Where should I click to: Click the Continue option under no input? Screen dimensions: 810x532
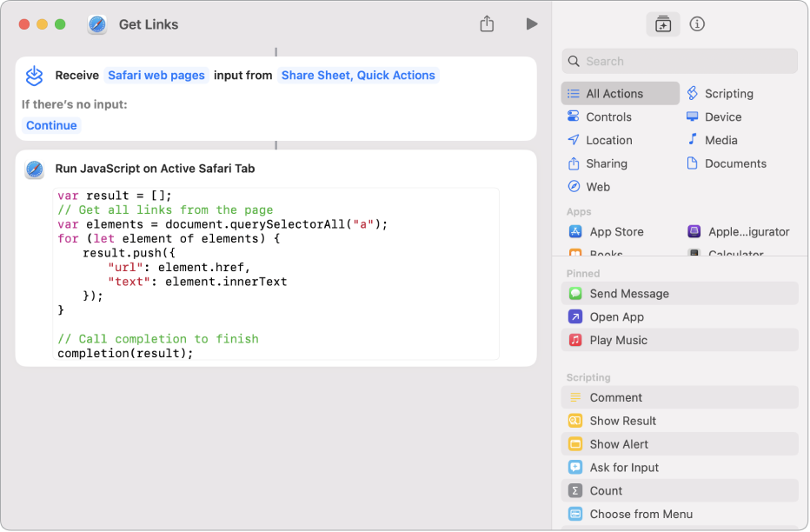point(51,125)
